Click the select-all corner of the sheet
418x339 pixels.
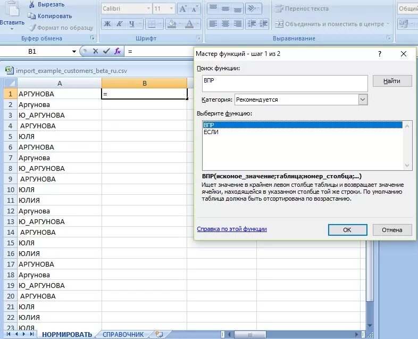point(11,83)
